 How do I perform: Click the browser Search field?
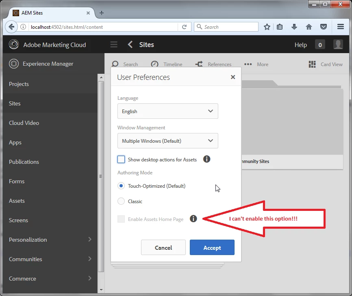(x=226, y=27)
